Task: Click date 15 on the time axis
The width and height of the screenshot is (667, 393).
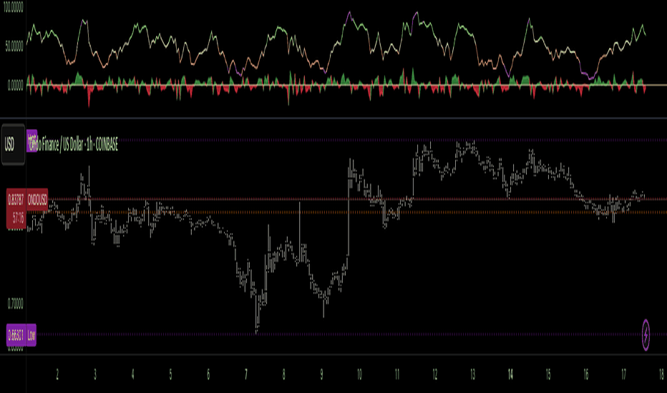Action: (x=548, y=374)
